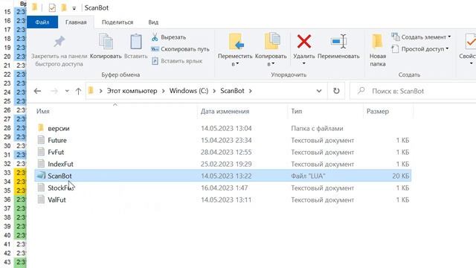
Task: Click the Удалить dropdown arrow
Action: [304, 63]
